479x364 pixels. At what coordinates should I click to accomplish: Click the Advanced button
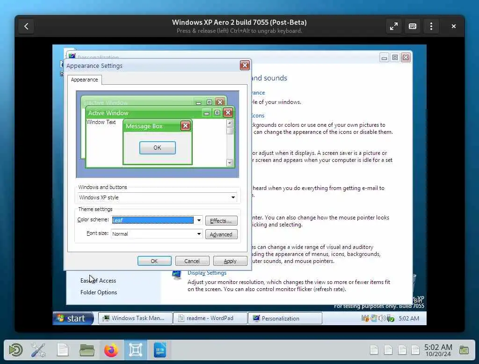tap(221, 234)
